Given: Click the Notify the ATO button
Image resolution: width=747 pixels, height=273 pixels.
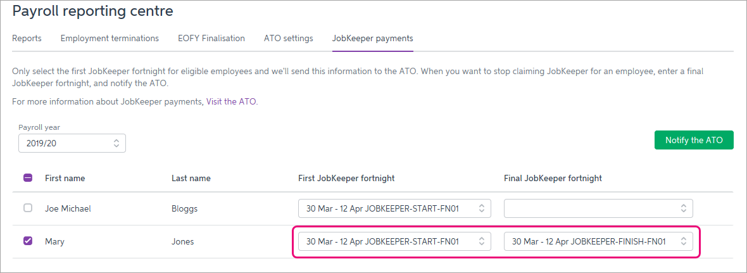Looking at the screenshot, I should 693,141.
